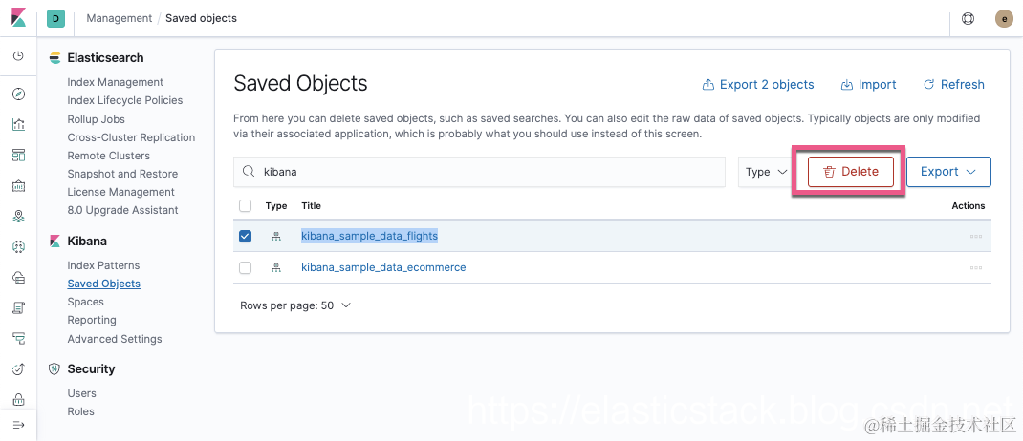Change the Rows per page: 50 selector
Image resolution: width=1023 pixels, height=441 pixels.
click(295, 304)
